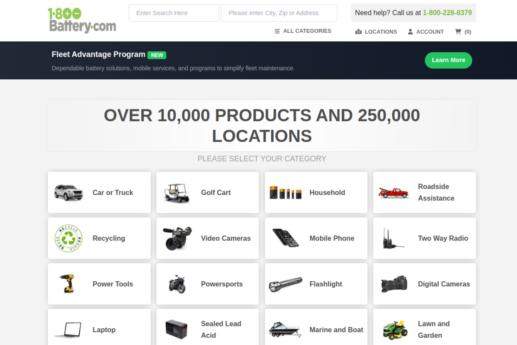The image size is (517, 345).
Task: Click the Learn More button
Action: click(x=448, y=60)
